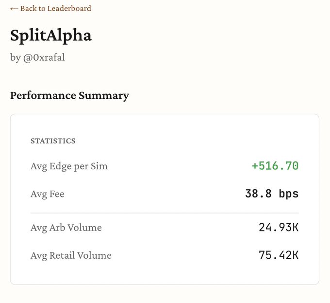The image size is (330, 303).
Task: Click the Back to Leaderboard link
Action: coord(50,8)
